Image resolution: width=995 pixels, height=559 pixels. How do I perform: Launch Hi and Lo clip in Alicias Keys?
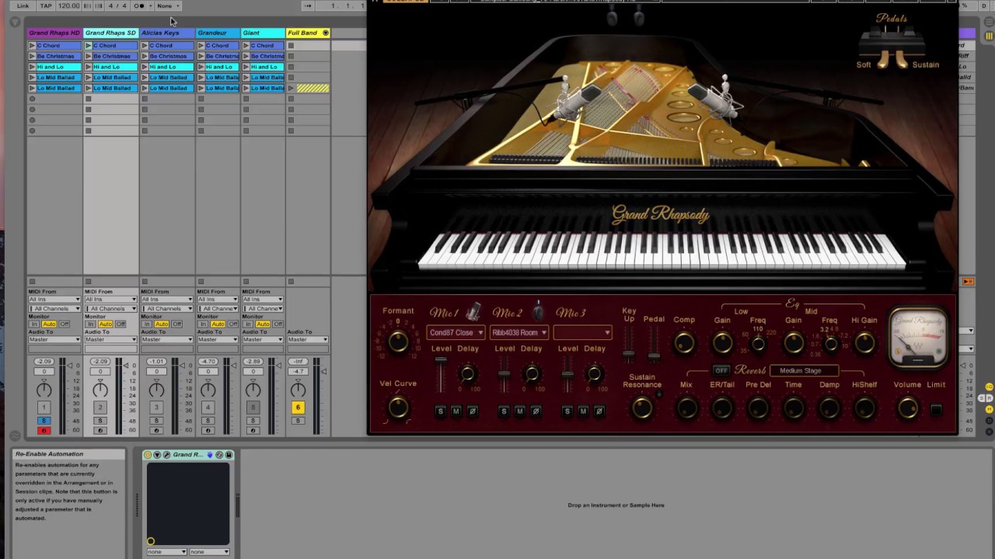point(145,67)
